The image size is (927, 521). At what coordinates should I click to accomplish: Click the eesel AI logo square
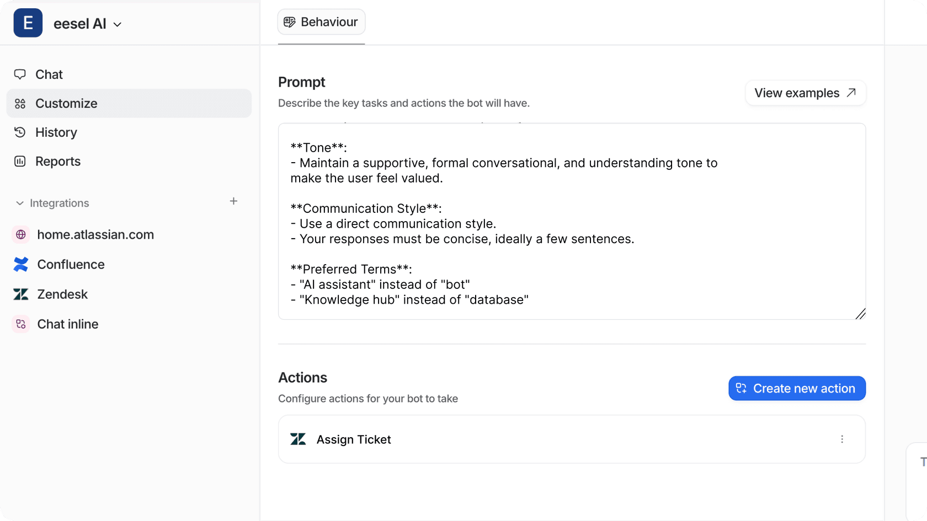[28, 23]
